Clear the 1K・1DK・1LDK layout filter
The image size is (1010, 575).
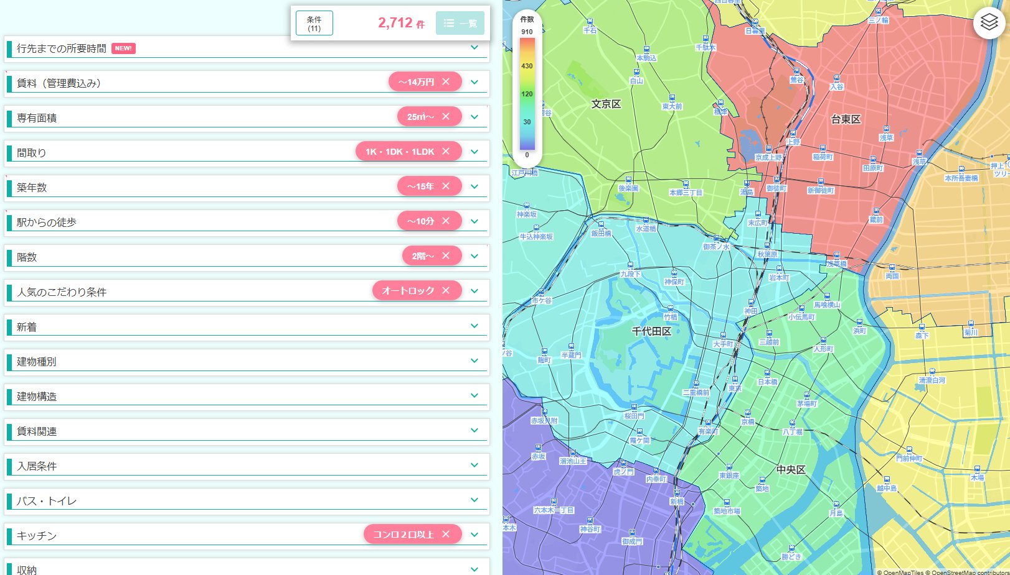[x=446, y=152]
